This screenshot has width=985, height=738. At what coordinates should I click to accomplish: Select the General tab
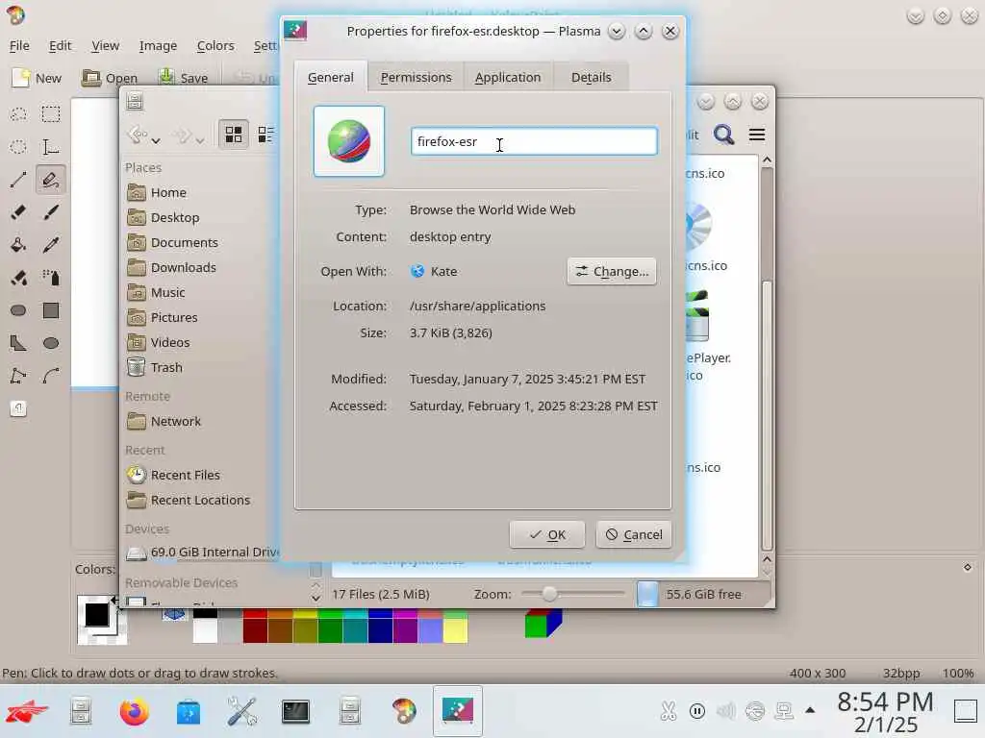[x=331, y=77]
